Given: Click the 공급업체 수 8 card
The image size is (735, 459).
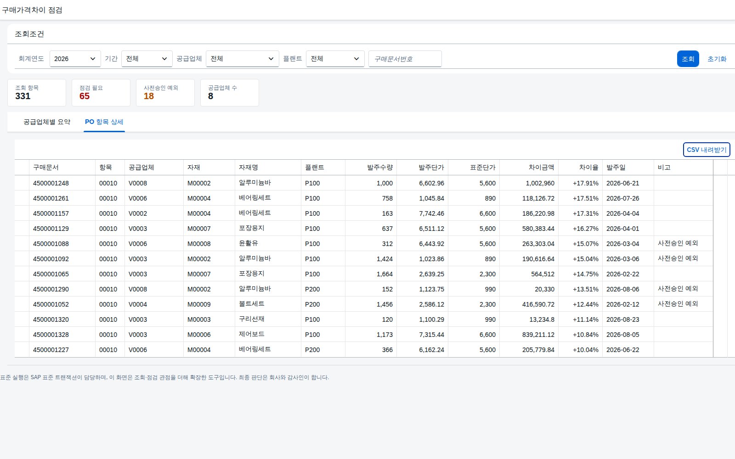Looking at the screenshot, I should 230,93.
